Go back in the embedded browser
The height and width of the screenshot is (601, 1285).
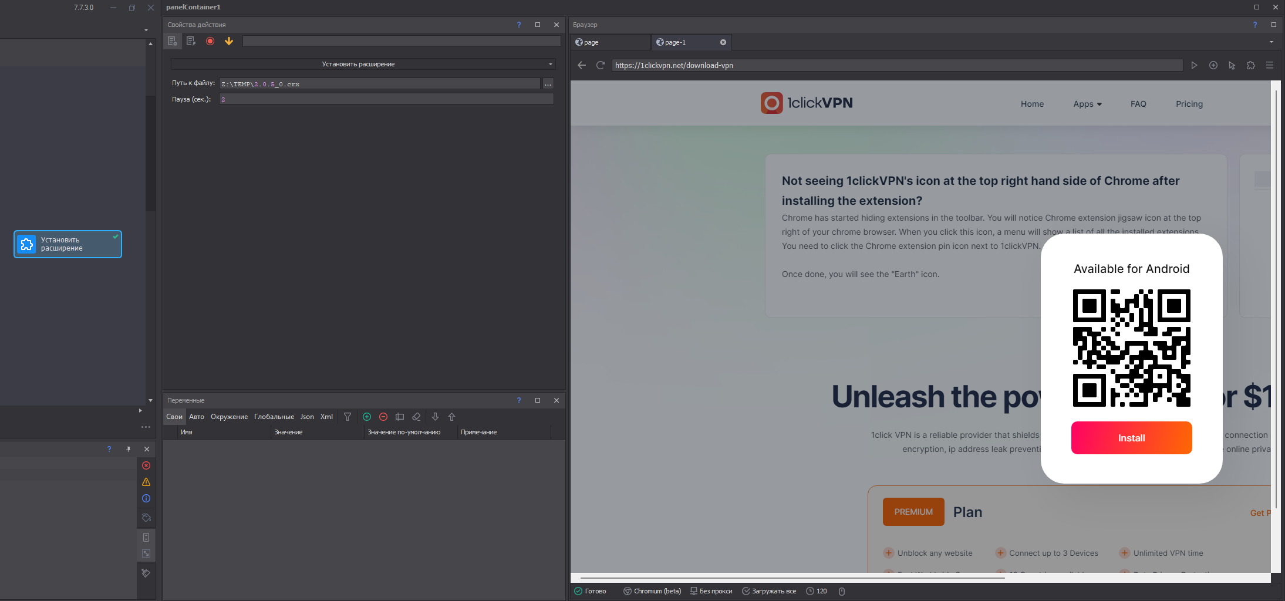(582, 65)
